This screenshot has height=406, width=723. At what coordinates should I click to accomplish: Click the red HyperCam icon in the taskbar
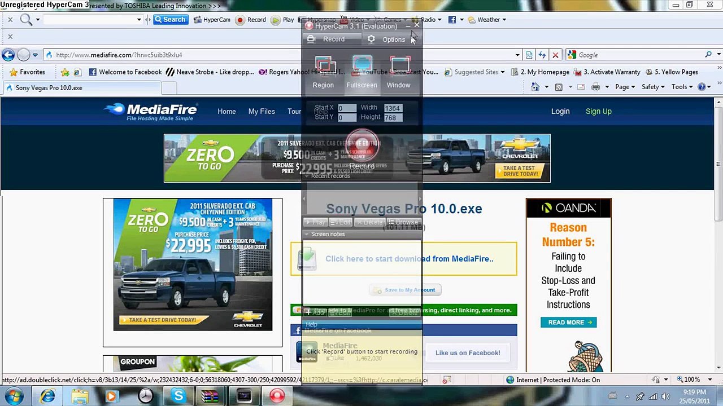coord(277,396)
